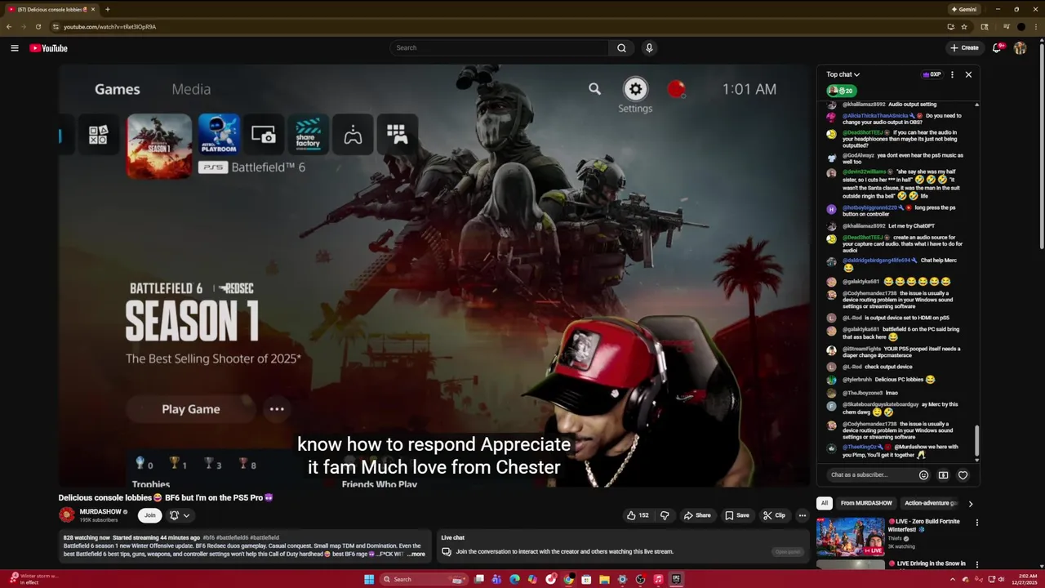The width and height of the screenshot is (1045, 588).
Task: Click the #bf6 hashtag link
Action: (209, 538)
